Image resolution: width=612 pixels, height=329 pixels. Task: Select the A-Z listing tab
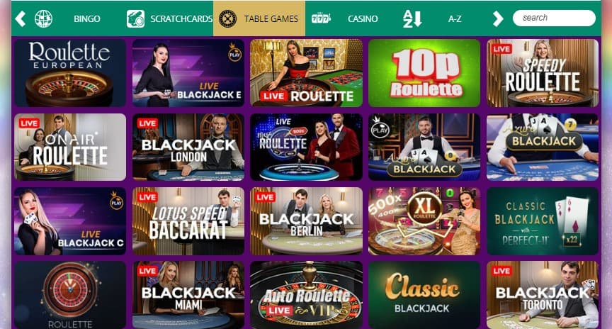pos(455,18)
